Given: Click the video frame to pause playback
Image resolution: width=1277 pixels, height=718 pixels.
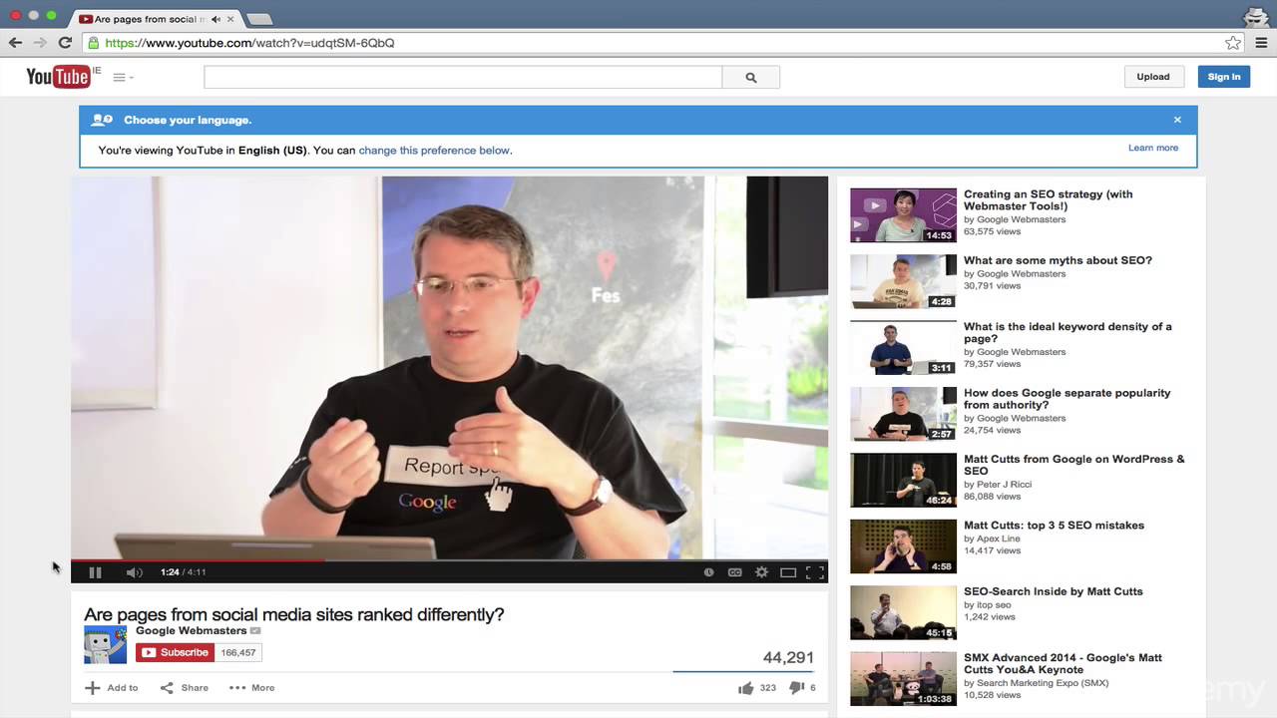Looking at the screenshot, I should 449,367.
